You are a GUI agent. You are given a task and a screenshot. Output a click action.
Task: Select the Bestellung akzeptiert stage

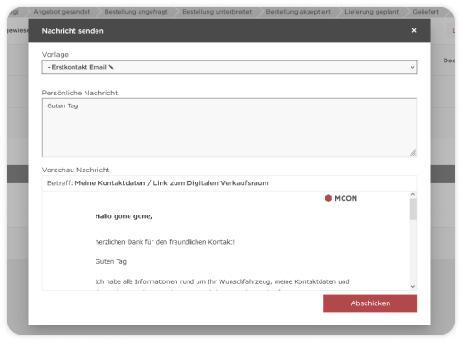point(298,12)
